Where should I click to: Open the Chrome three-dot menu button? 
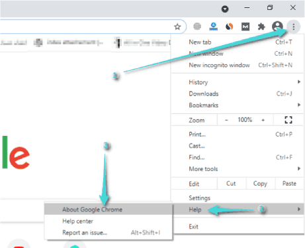point(293,27)
